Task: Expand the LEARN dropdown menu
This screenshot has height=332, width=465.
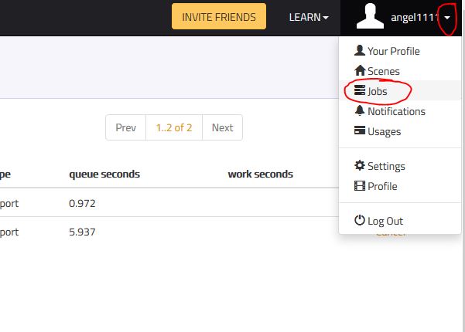Action: [309, 17]
